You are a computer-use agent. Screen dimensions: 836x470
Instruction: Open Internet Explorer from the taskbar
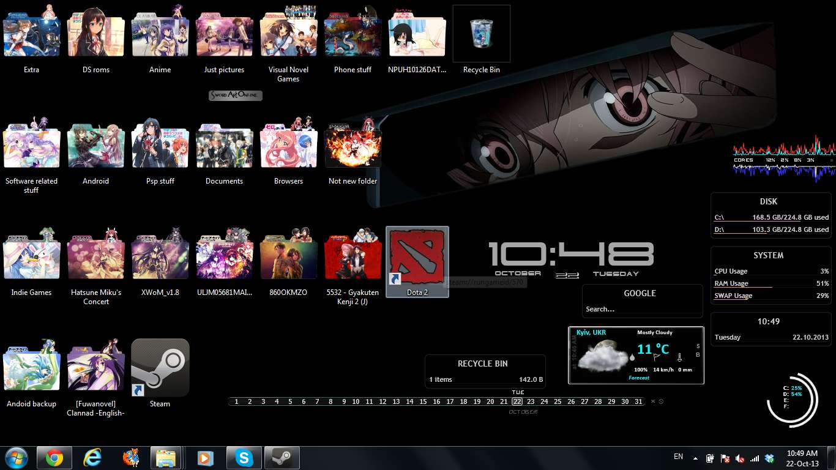point(92,458)
